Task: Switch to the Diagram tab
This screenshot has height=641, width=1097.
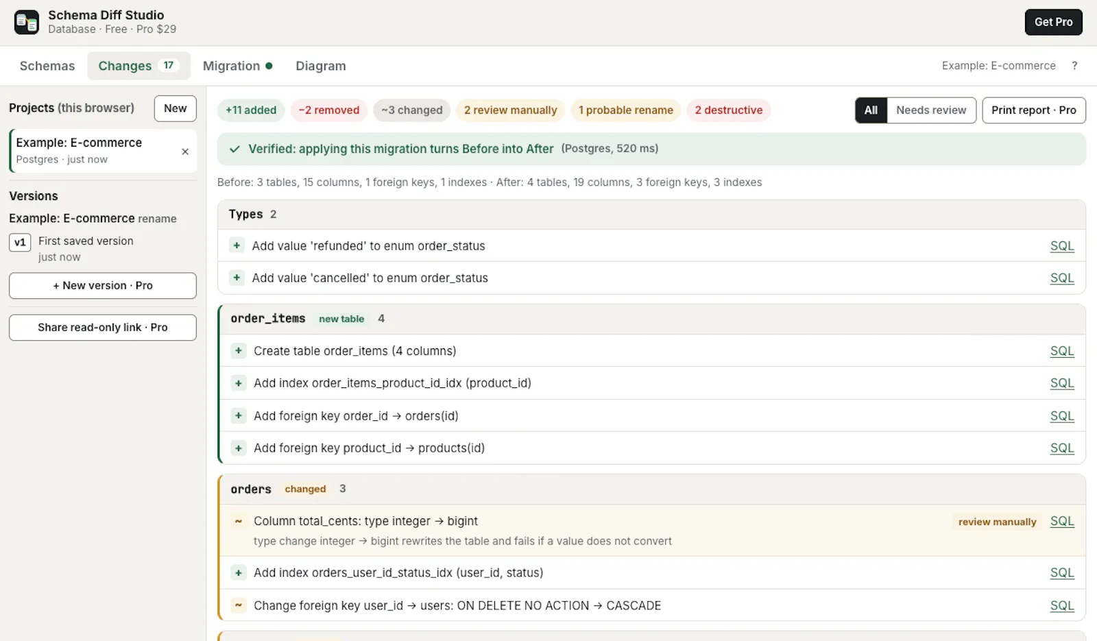Action: click(321, 66)
